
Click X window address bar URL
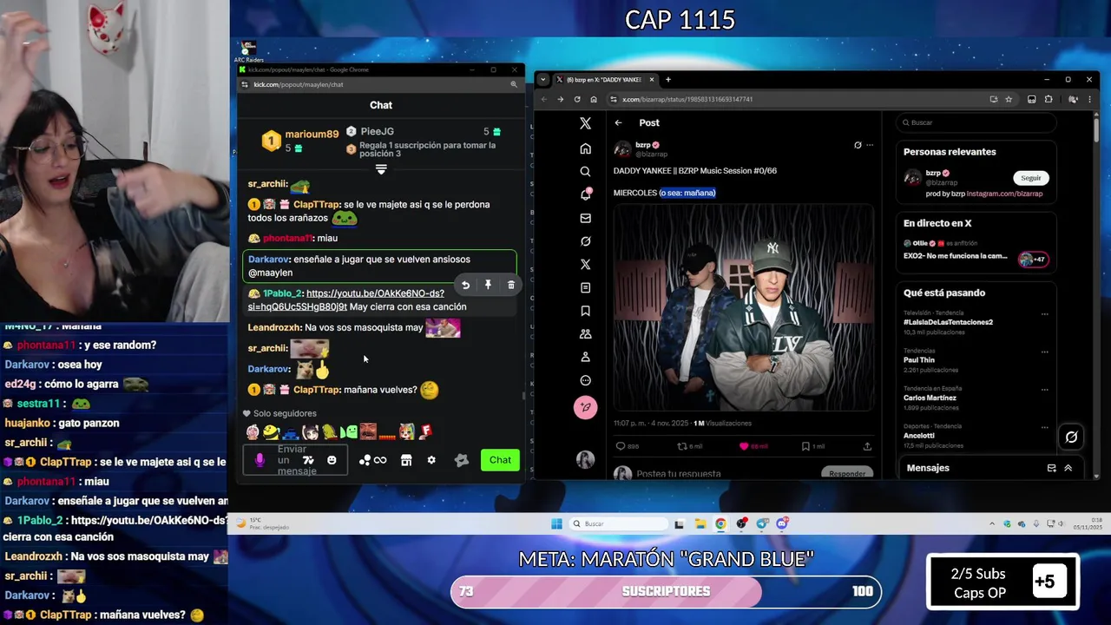tap(687, 99)
